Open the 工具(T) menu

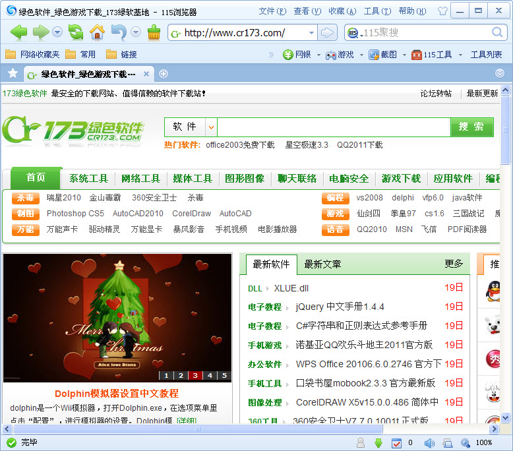pos(377,11)
